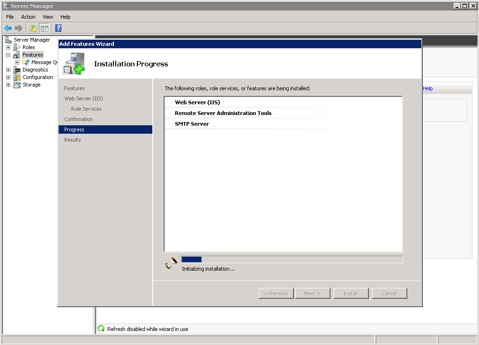Expand the Roles tree node

coord(8,47)
